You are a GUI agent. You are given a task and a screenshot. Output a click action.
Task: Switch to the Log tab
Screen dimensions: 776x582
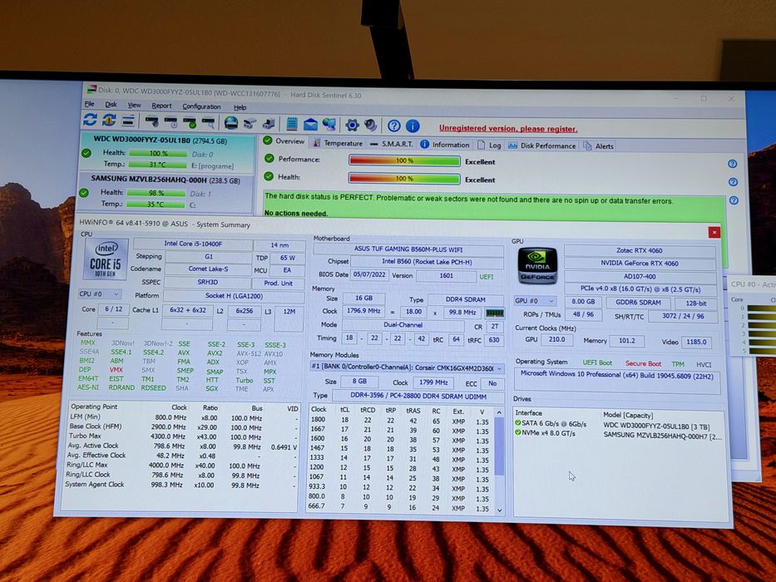(x=489, y=145)
